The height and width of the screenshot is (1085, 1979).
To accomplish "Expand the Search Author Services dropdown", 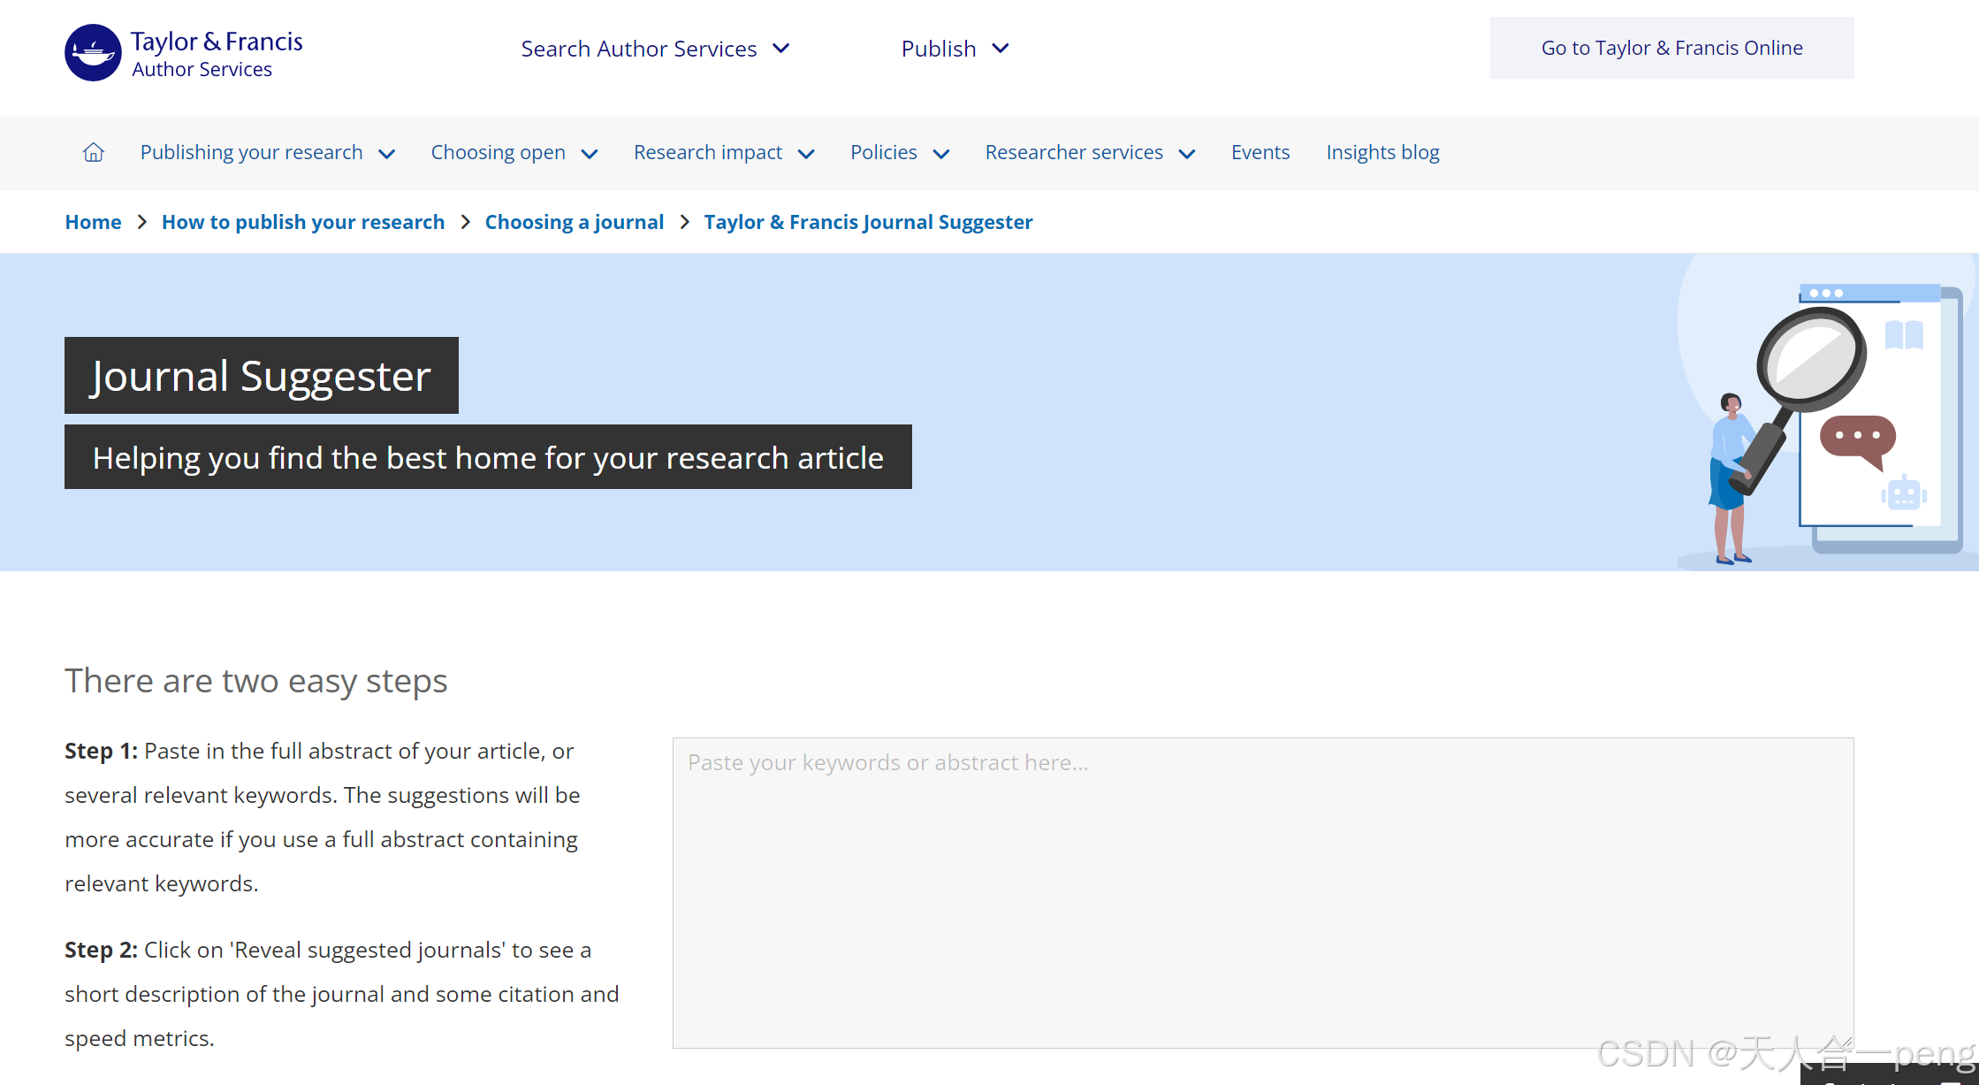I will click(654, 49).
